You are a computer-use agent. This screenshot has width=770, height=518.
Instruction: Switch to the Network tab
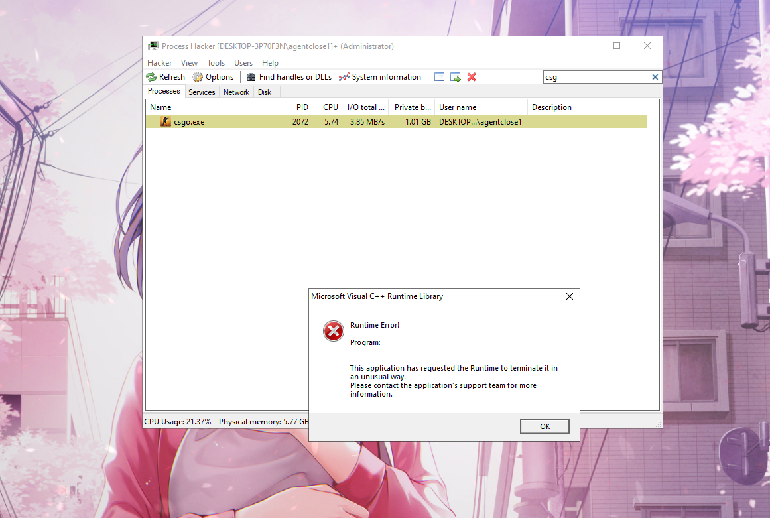236,92
